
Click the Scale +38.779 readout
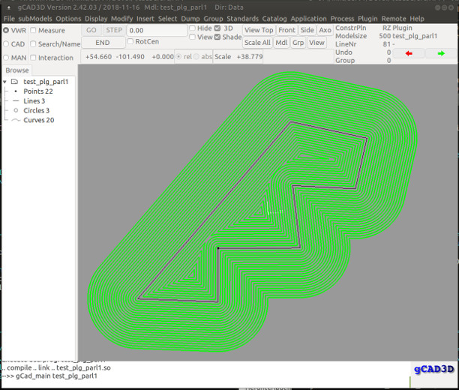238,57
